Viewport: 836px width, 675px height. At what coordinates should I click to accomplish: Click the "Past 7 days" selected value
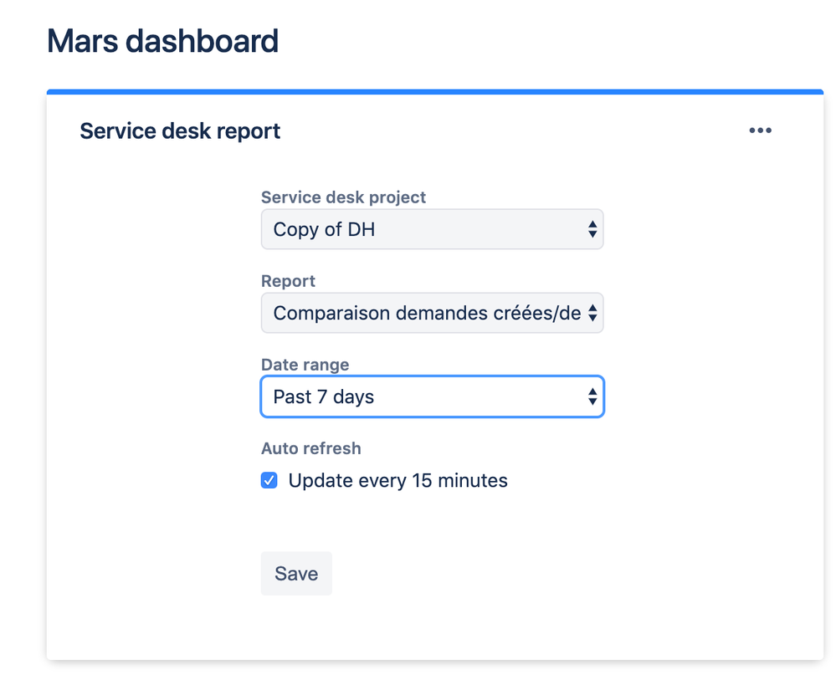324,396
